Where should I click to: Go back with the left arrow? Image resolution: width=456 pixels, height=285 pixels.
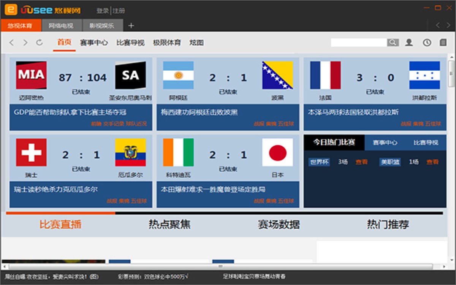(x=11, y=43)
